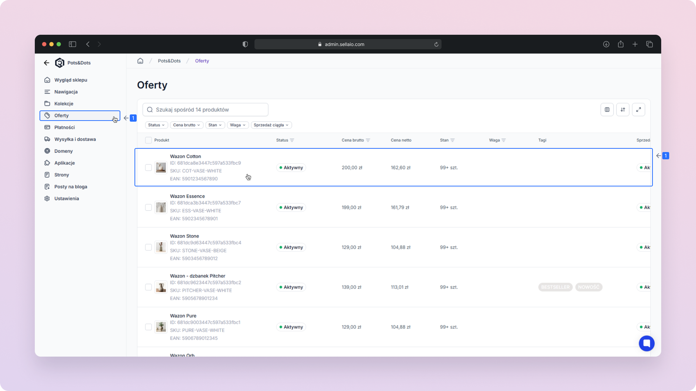Open a new tab with plus icon
The width and height of the screenshot is (696, 391).
[x=635, y=44]
